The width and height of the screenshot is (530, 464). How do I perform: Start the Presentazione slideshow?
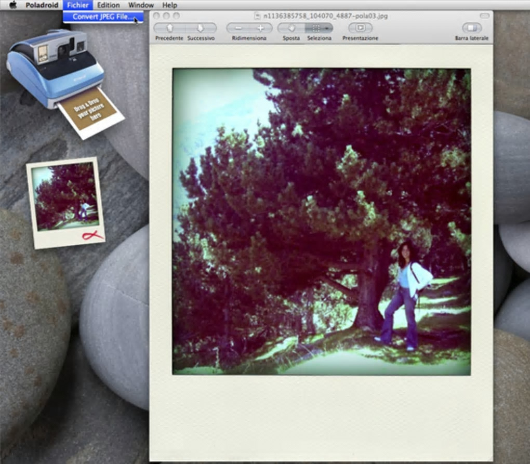[360, 28]
